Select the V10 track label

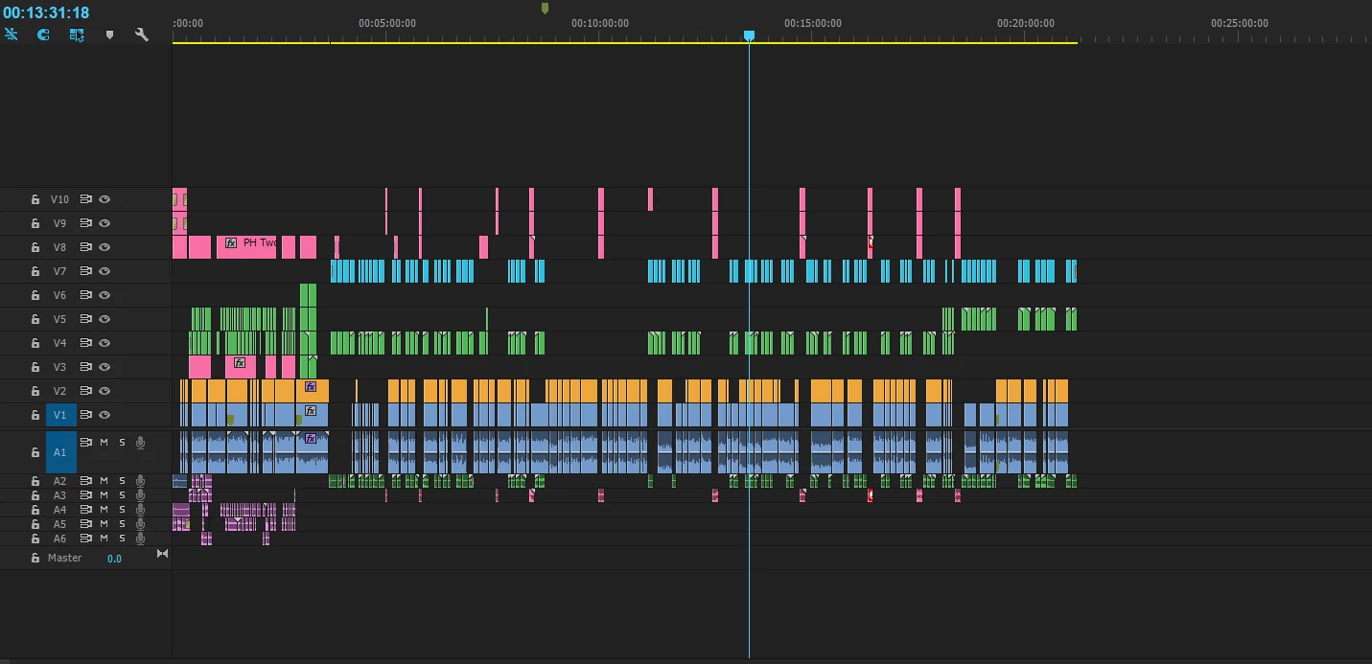(59, 199)
